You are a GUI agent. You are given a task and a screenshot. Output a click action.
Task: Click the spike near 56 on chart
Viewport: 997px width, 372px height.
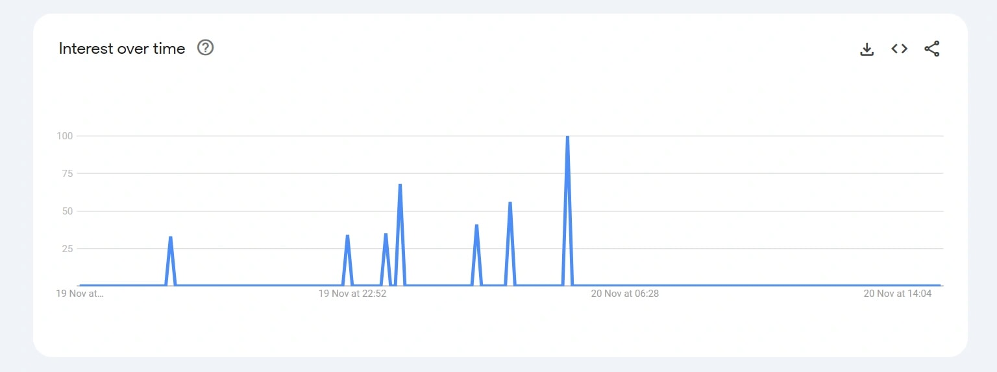tap(510, 203)
